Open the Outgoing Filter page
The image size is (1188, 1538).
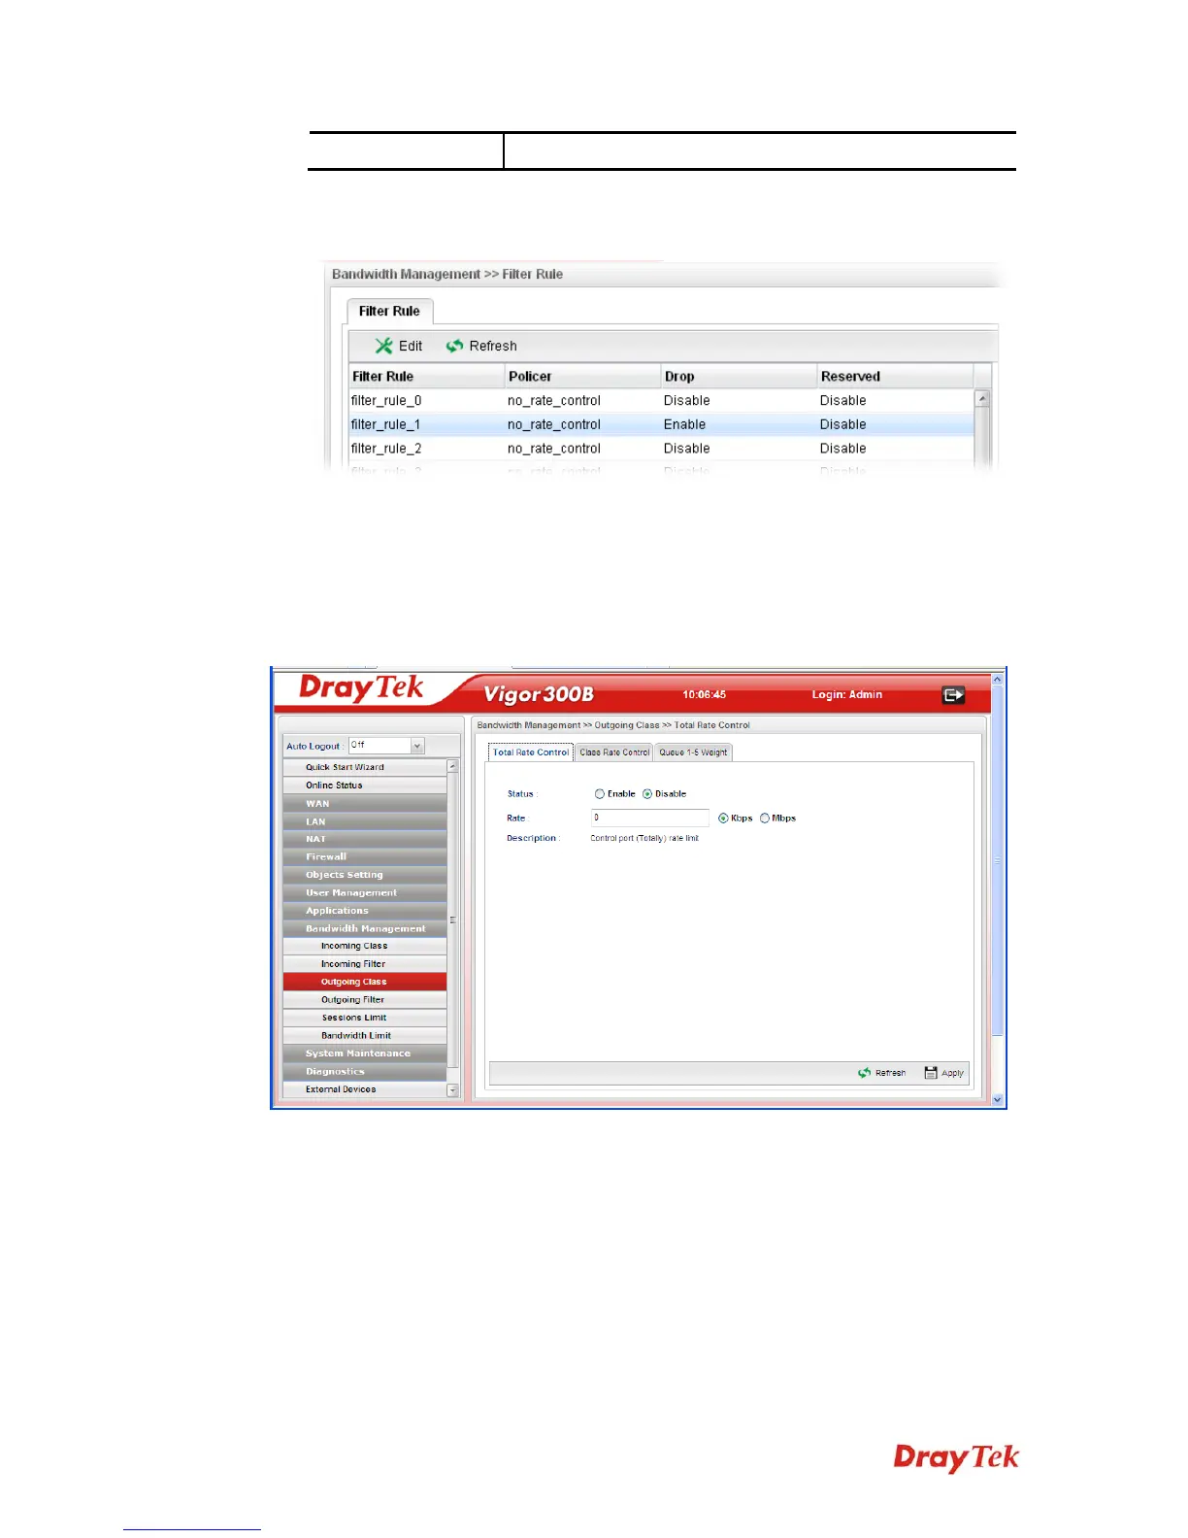click(x=365, y=1000)
